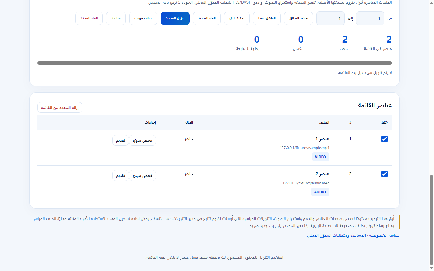
Task: Click the عنصر في القائمة counter
Action: click(378, 43)
